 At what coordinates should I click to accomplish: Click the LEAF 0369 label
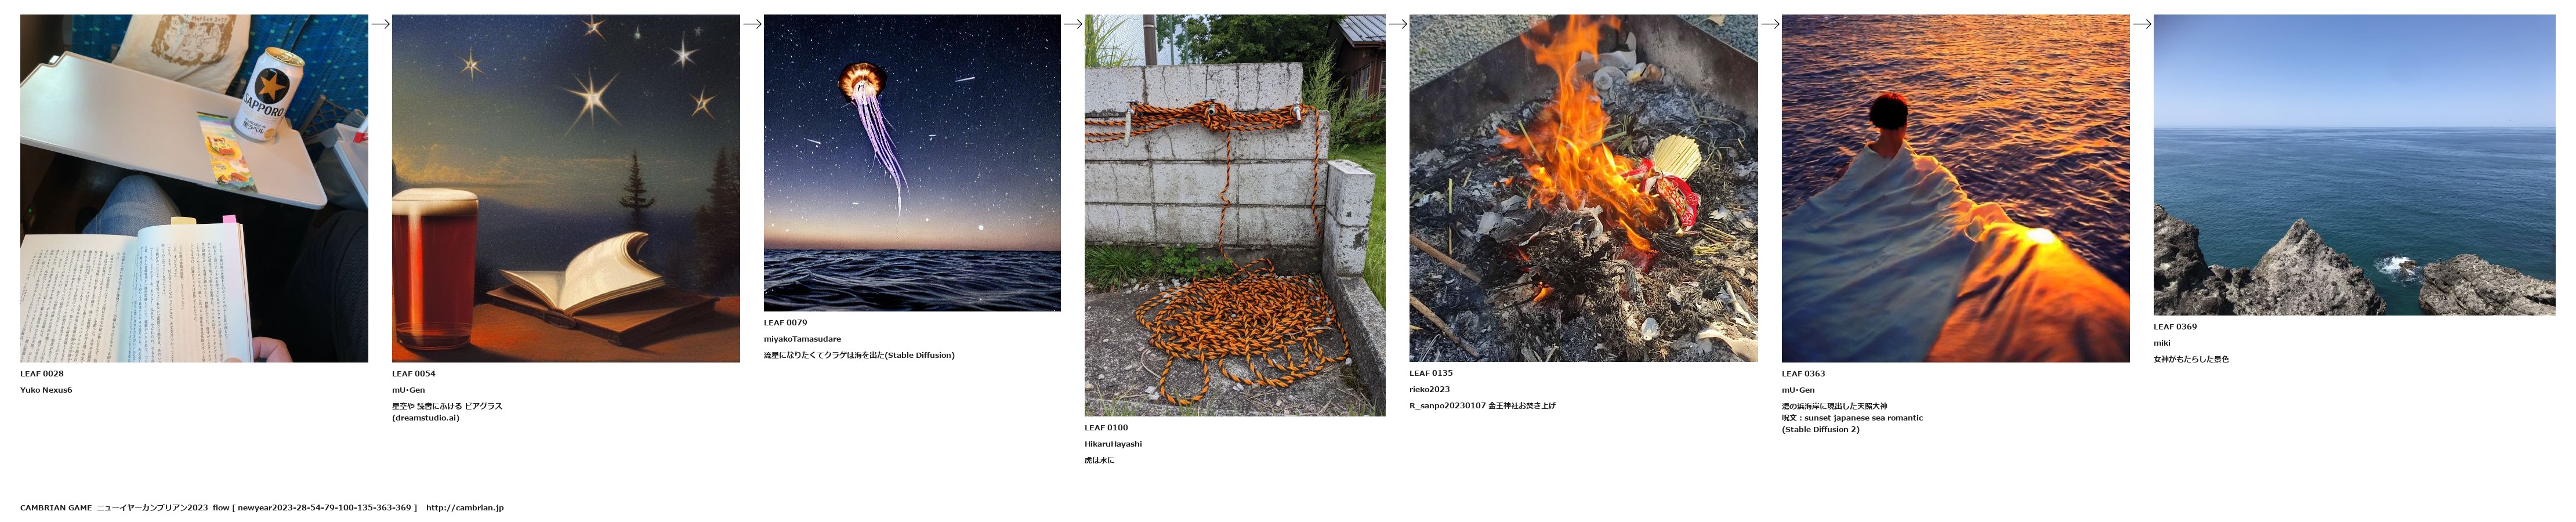click(x=2175, y=327)
